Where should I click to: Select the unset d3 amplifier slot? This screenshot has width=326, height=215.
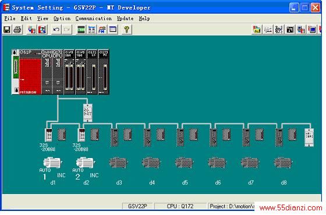(x=114, y=137)
